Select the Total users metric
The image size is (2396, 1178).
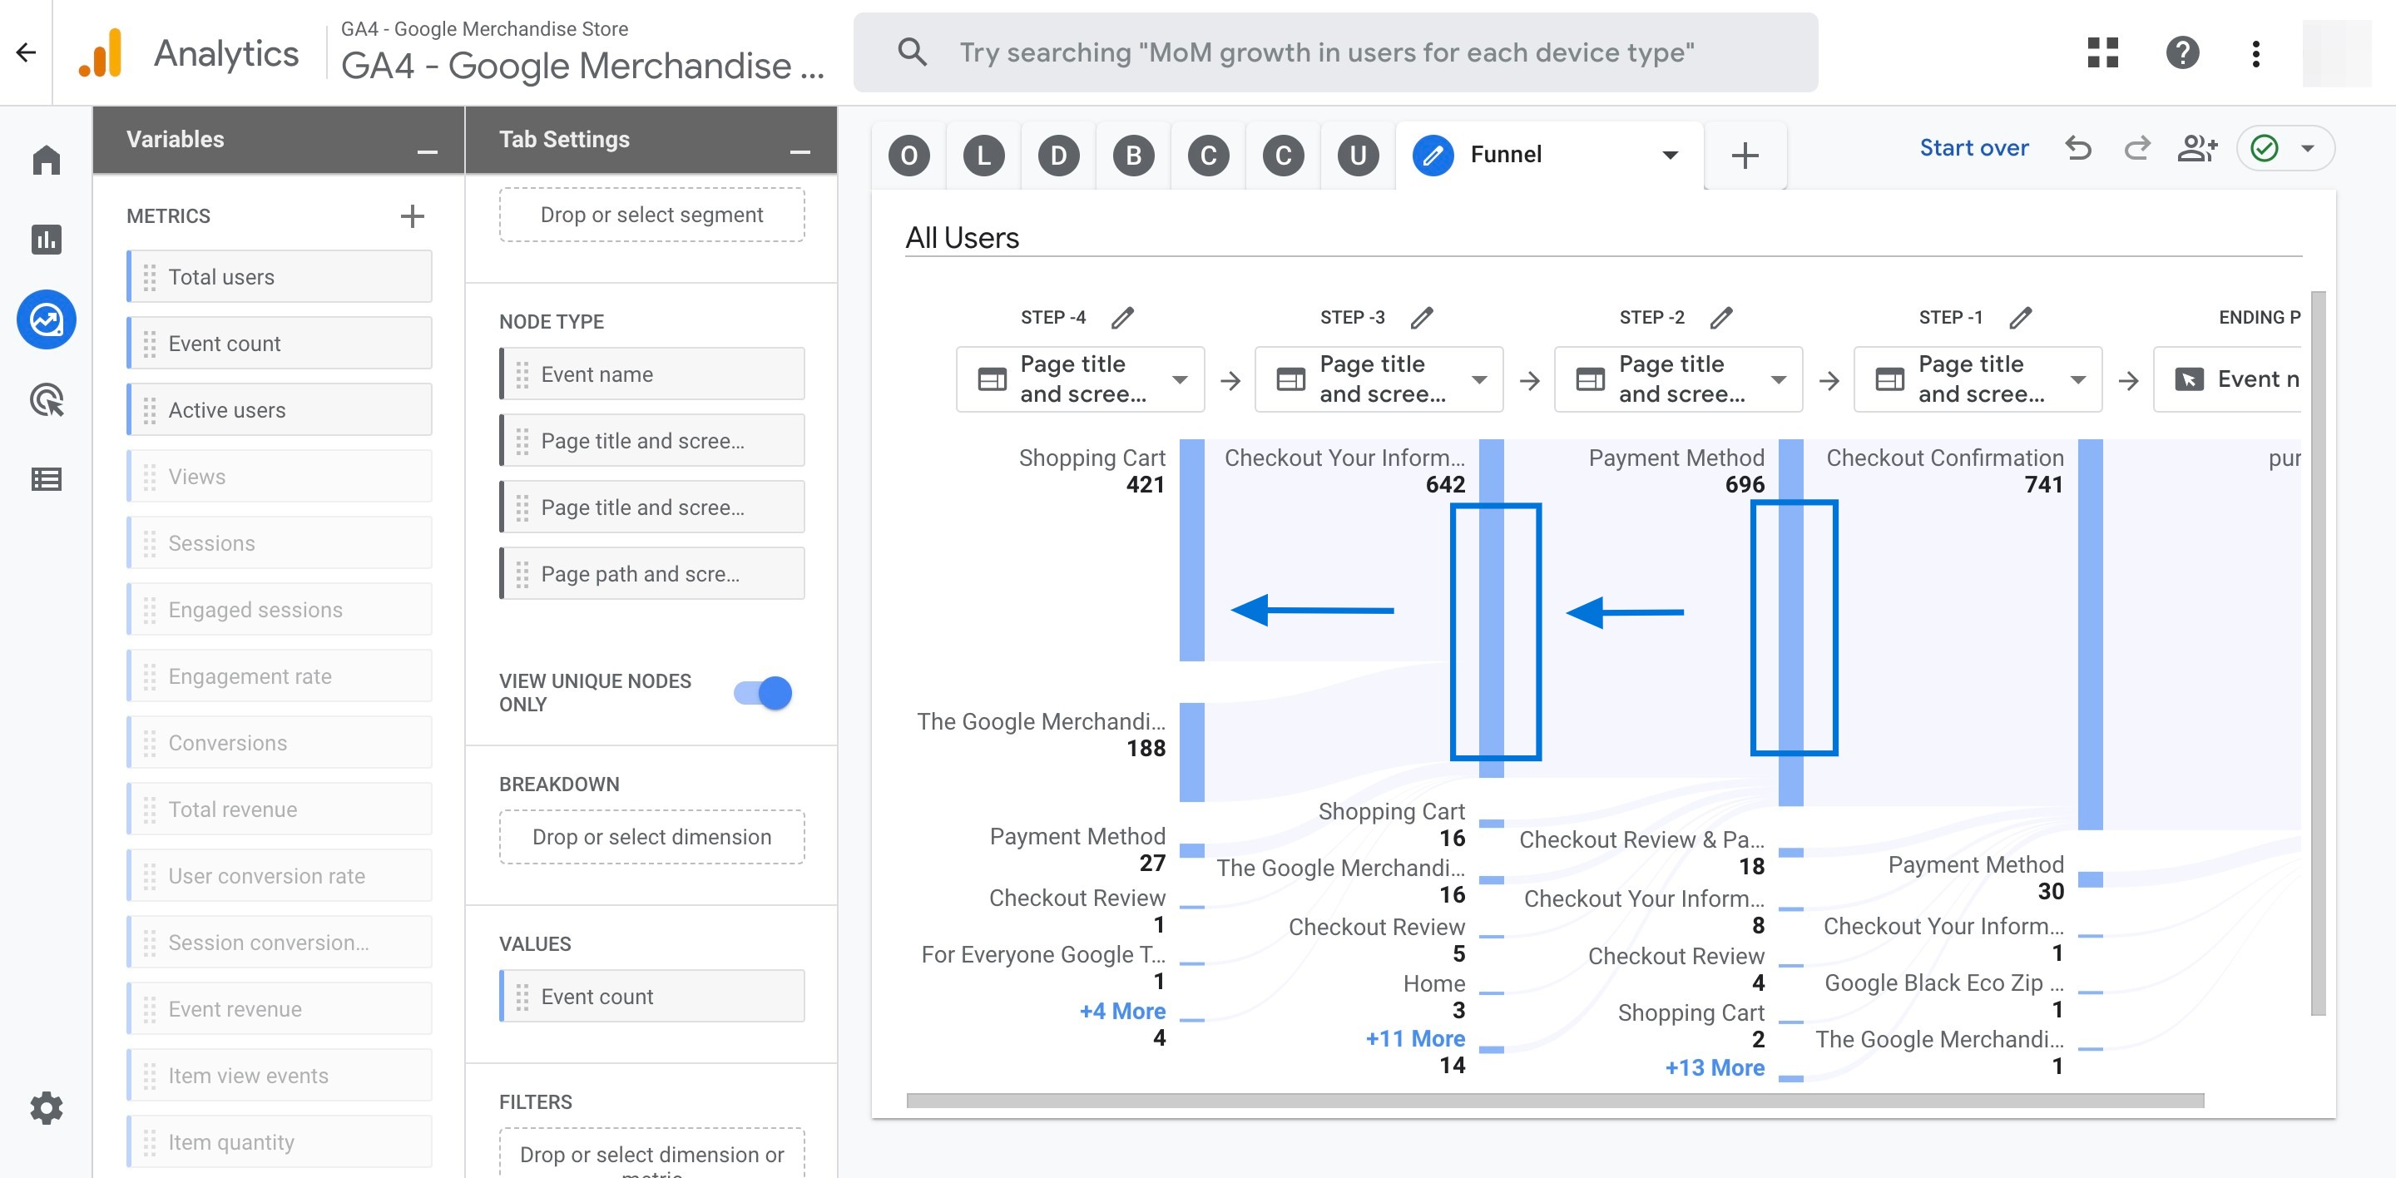(x=279, y=276)
